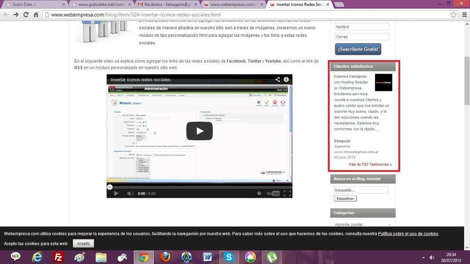Open Microsoft Word from the taskbar

[208, 257]
